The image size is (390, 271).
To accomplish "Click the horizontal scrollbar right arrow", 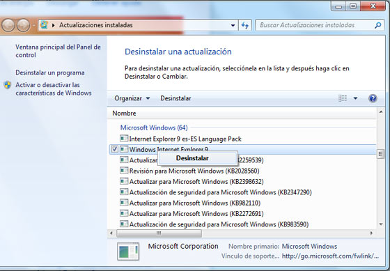I will [x=371, y=233].
